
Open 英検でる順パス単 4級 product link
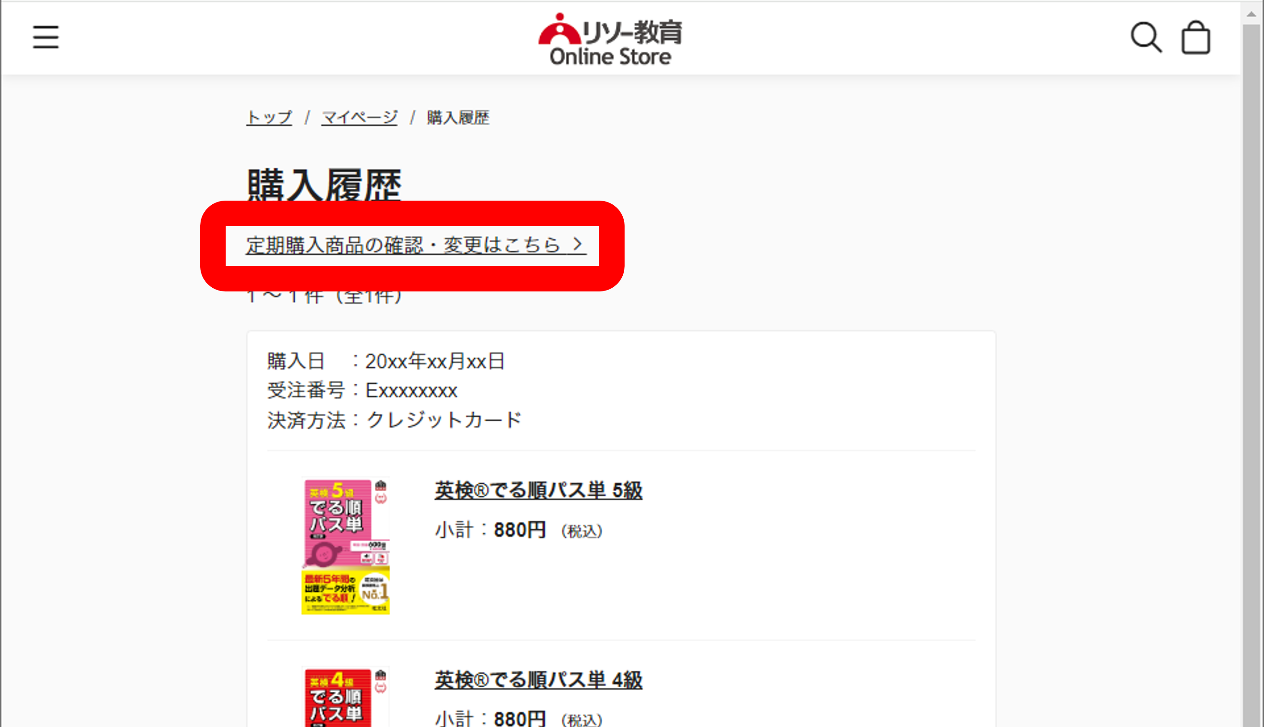tap(538, 680)
